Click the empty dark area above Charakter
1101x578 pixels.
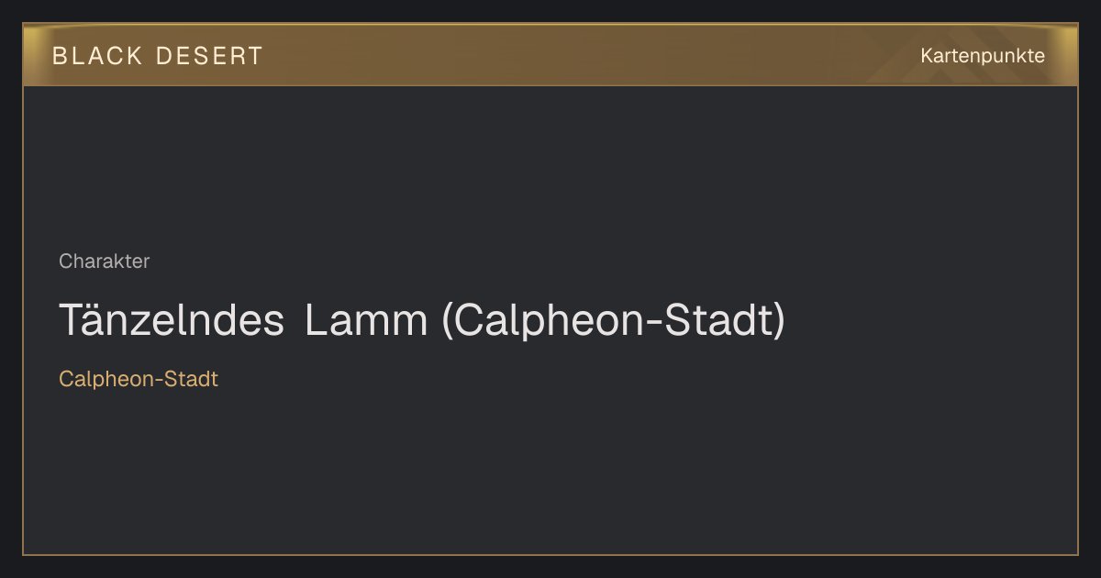coord(550,165)
